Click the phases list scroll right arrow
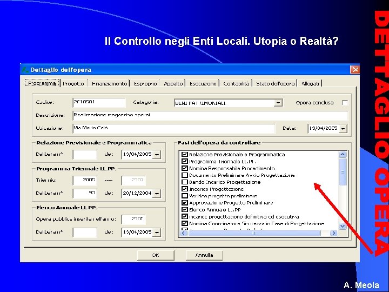The image size is (389, 292). pos(334,233)
